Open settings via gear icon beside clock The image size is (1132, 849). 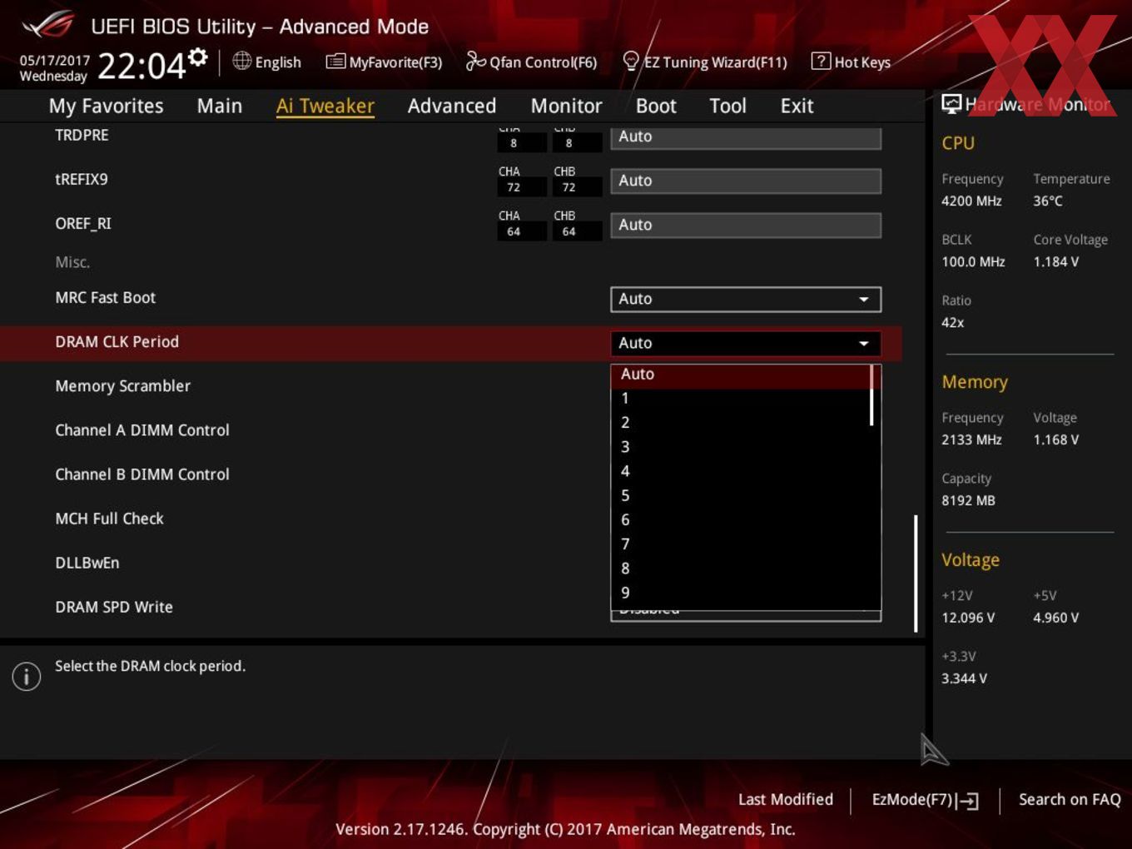click(x=197, y=57)
